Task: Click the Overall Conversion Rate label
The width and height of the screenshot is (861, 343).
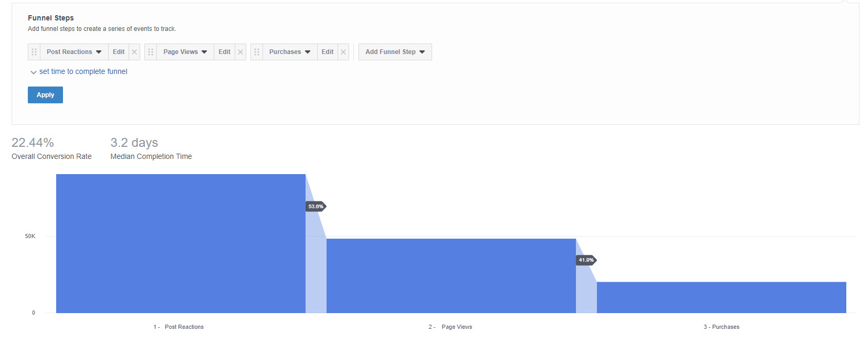Action: (51, 156)
